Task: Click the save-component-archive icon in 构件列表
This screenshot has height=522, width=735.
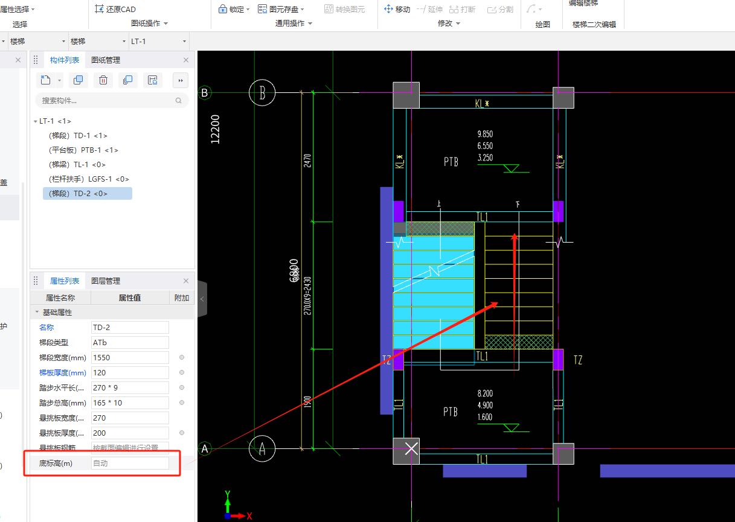Action: point(153,80)
